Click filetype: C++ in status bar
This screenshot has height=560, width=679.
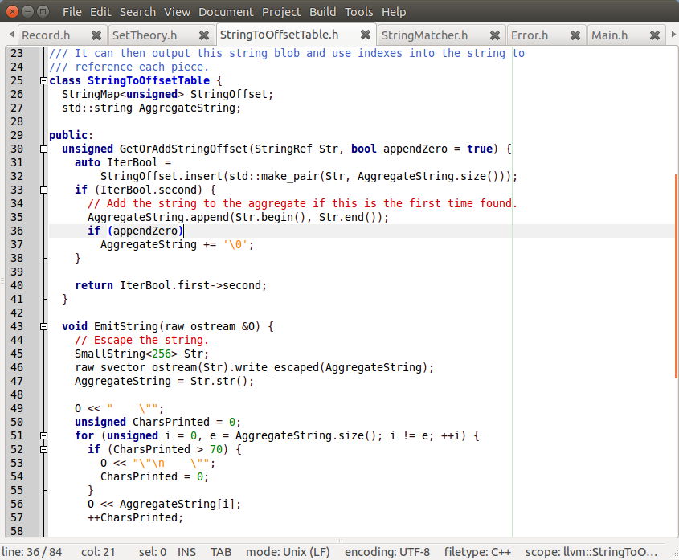pyautogui.click(x=477, y=552)
